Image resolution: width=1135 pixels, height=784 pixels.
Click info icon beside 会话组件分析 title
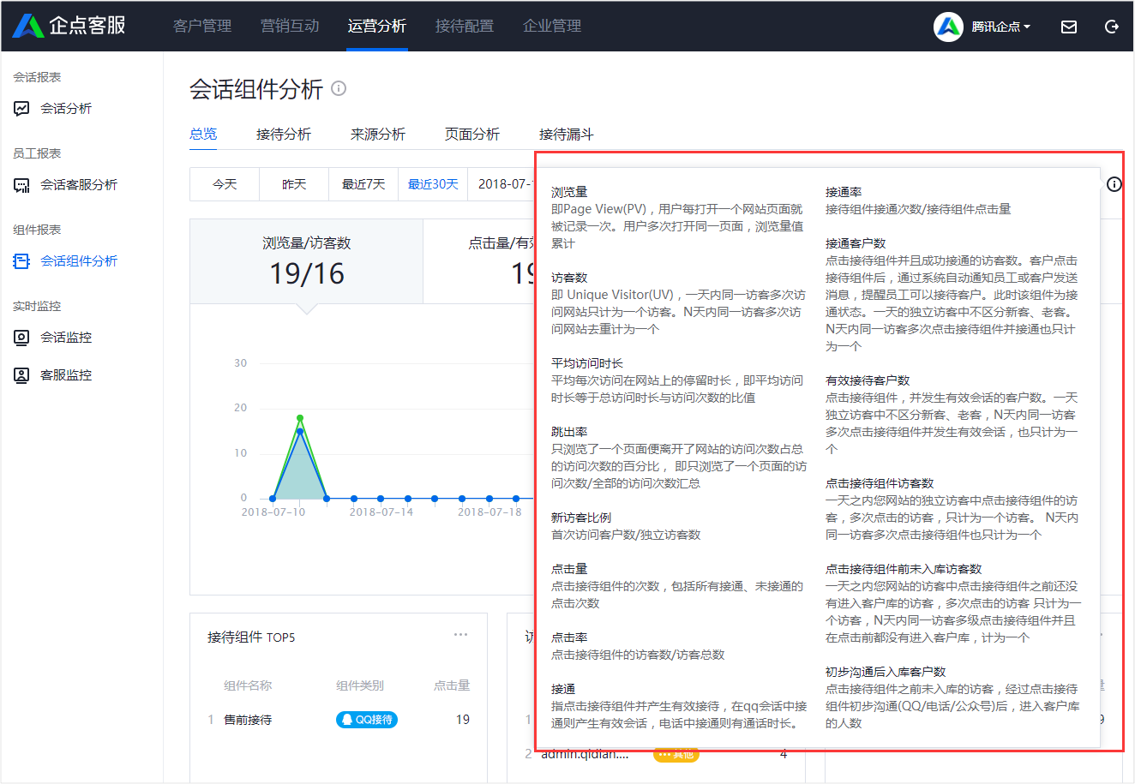click(339, 88)
